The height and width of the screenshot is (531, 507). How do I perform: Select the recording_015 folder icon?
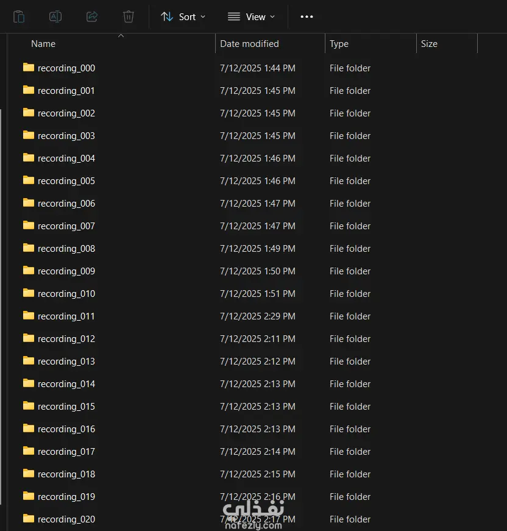click(29, 405)
